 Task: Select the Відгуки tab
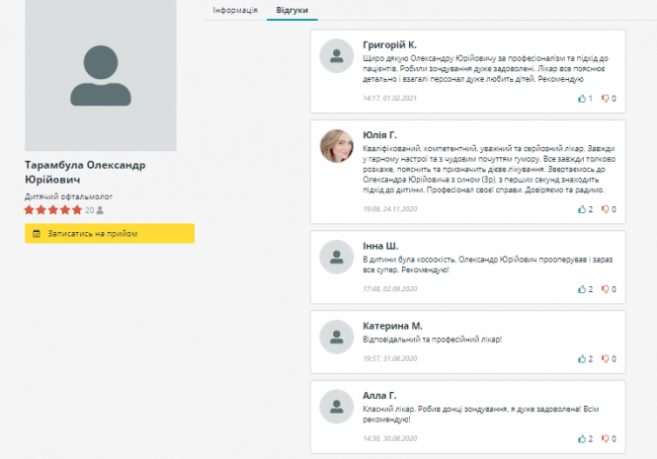click(291, 10)
